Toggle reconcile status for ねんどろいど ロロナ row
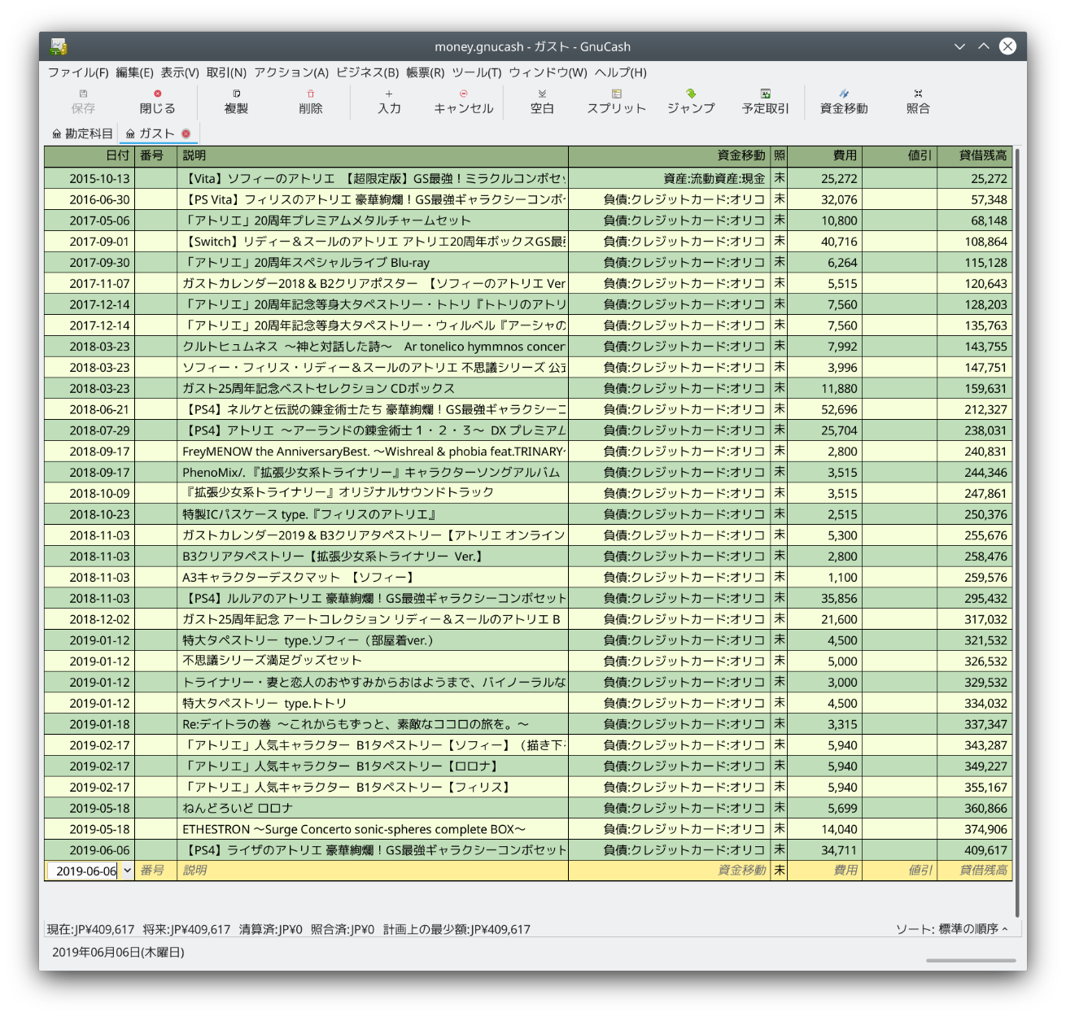The image size is (1066, 1017). pyautogui.click(x=779, y=808)
